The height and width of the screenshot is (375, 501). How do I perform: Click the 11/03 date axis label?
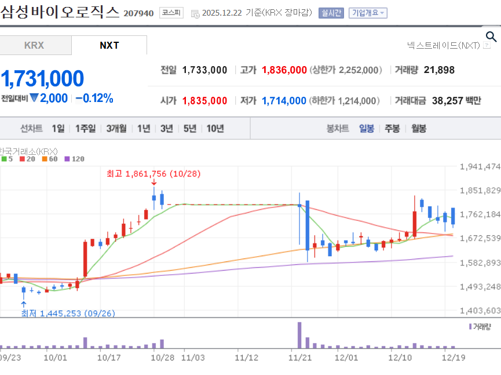[x=193, y=358]
